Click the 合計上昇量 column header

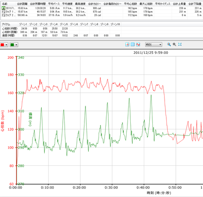click(179, 4)
